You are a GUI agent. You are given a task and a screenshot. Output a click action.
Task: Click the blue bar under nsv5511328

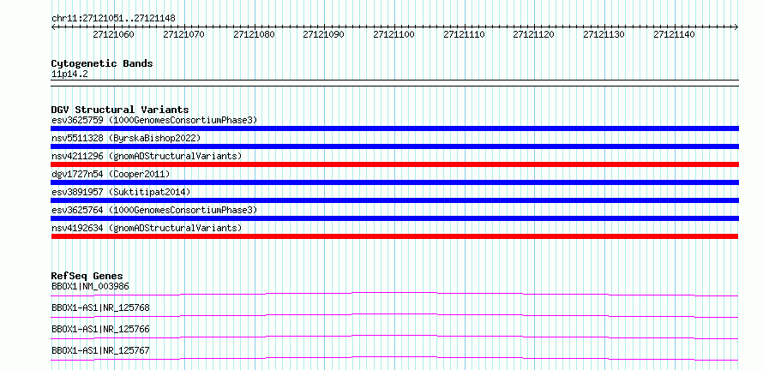(394, 146)
